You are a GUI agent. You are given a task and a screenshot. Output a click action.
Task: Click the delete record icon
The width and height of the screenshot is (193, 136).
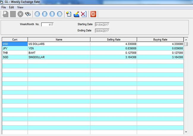coord(84,14)
